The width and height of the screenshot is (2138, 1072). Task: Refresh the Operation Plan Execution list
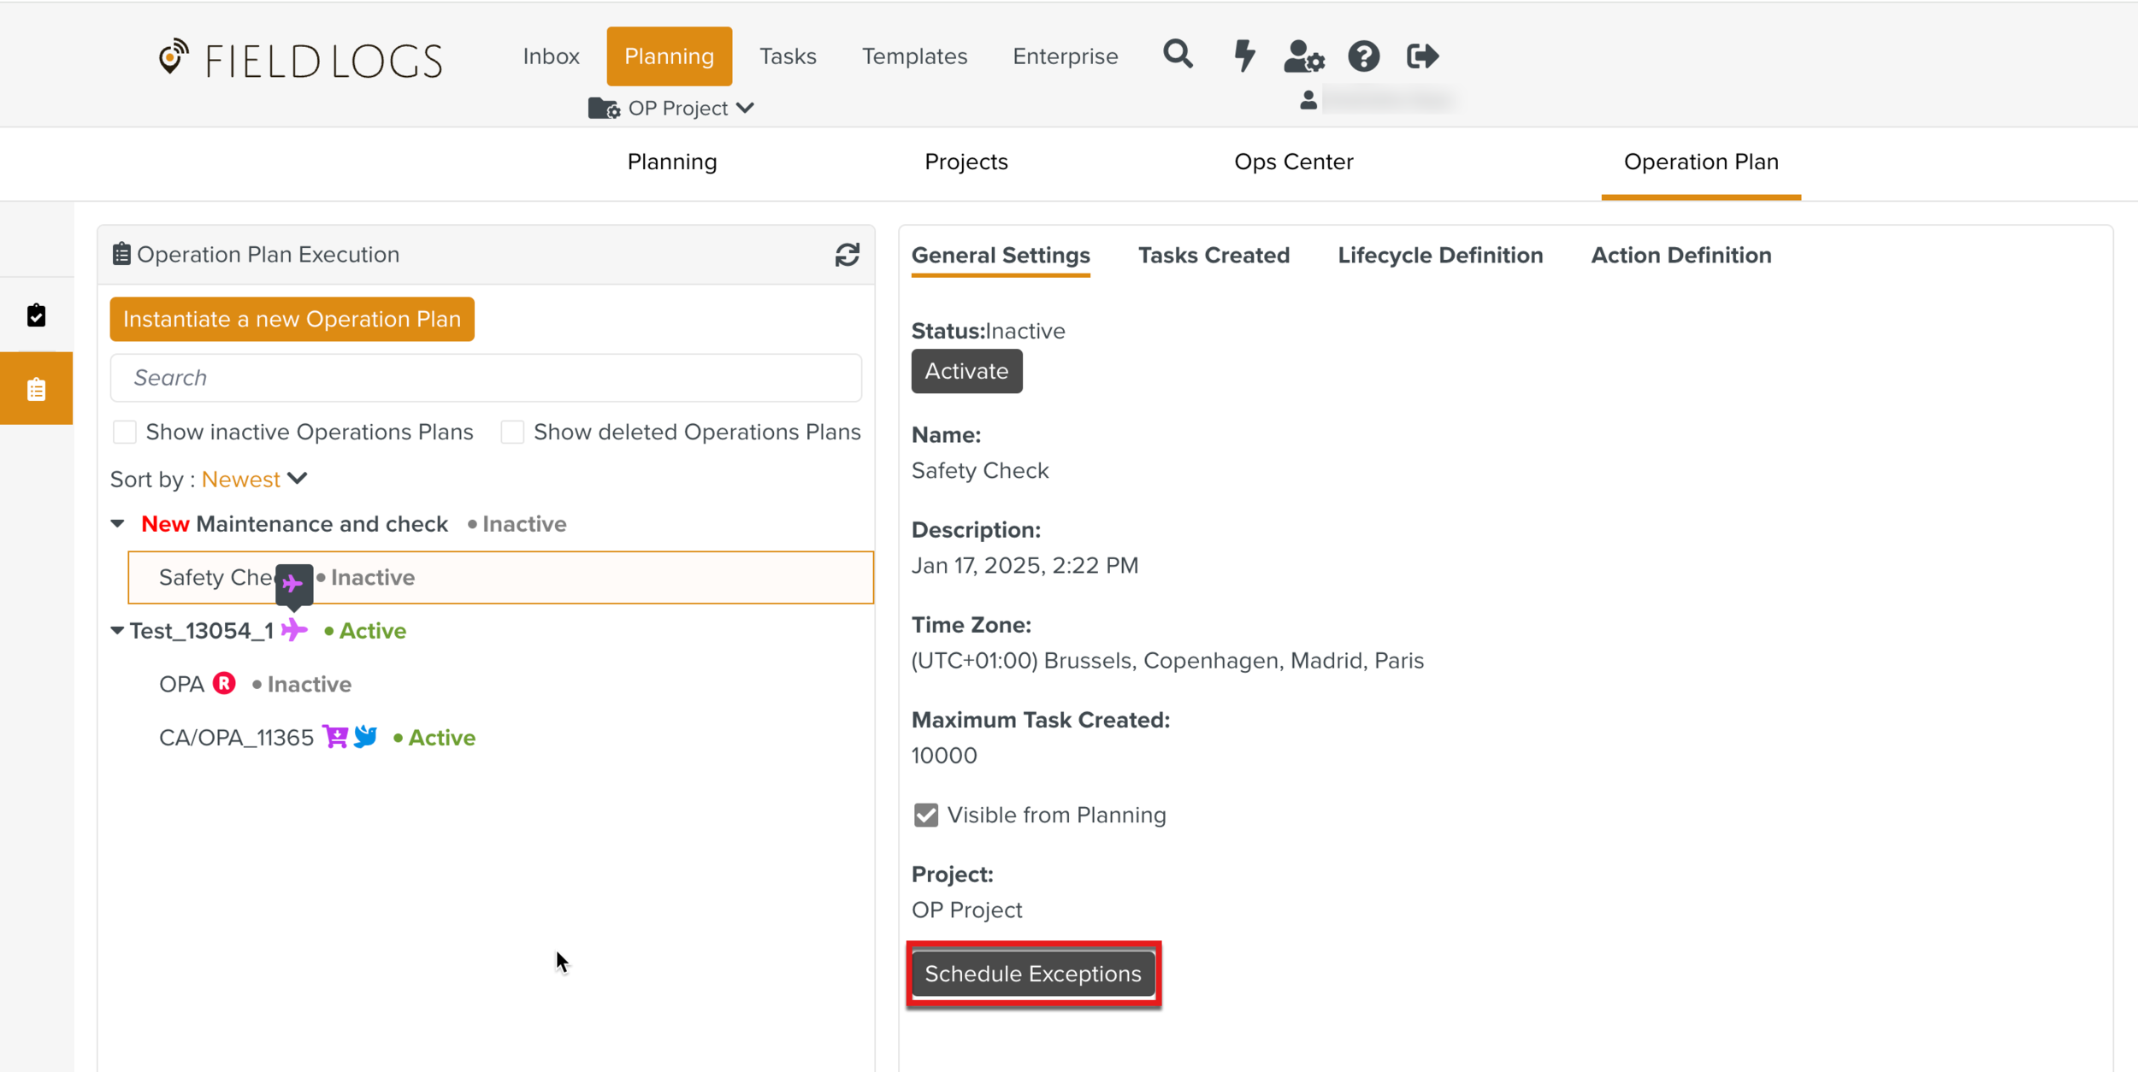[x=847, y=255]
